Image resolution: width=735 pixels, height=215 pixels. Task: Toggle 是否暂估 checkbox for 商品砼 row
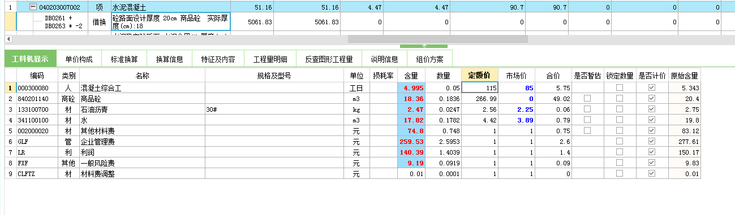point(587,98)
